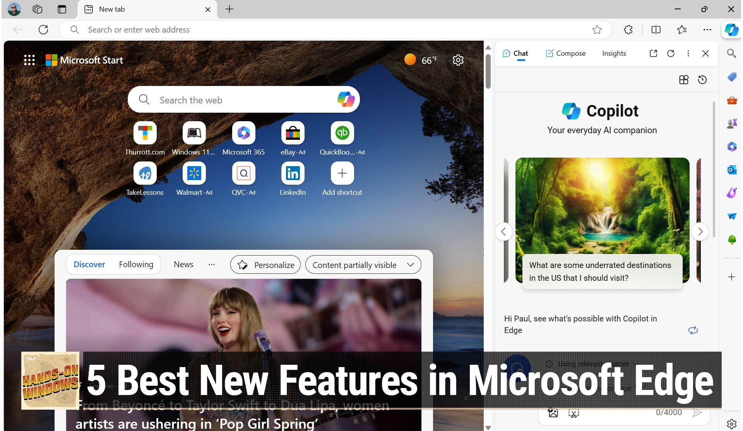Click Shopping tag icon in sidebar
The width and height of the screenshot is (743, 431).
(x=731, y=77)
